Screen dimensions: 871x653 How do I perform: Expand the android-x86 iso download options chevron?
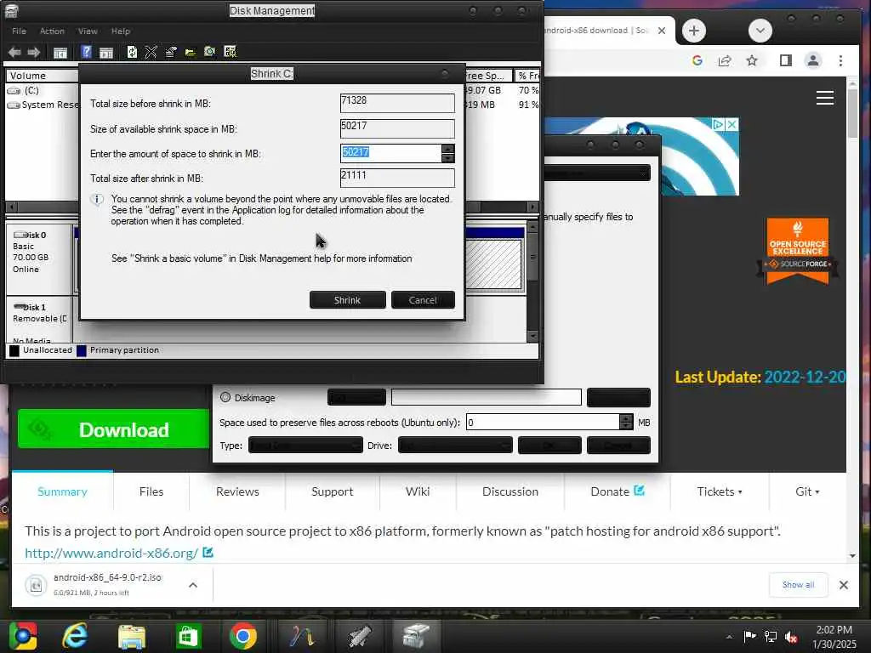coord(193,585)
